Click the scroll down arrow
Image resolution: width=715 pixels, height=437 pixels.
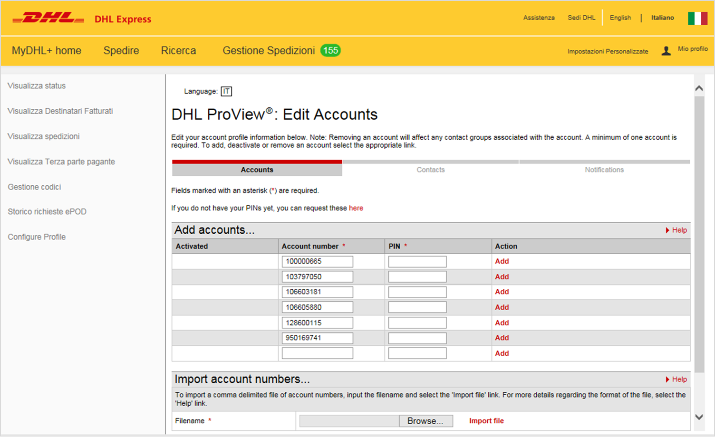699,417
